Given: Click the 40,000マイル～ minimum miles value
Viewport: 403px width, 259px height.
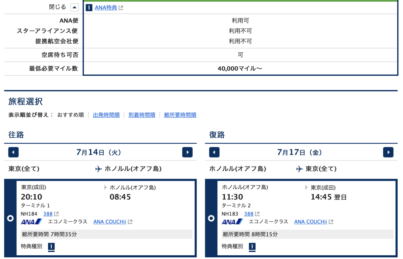Looking at the screenshot, I should 240,69.
